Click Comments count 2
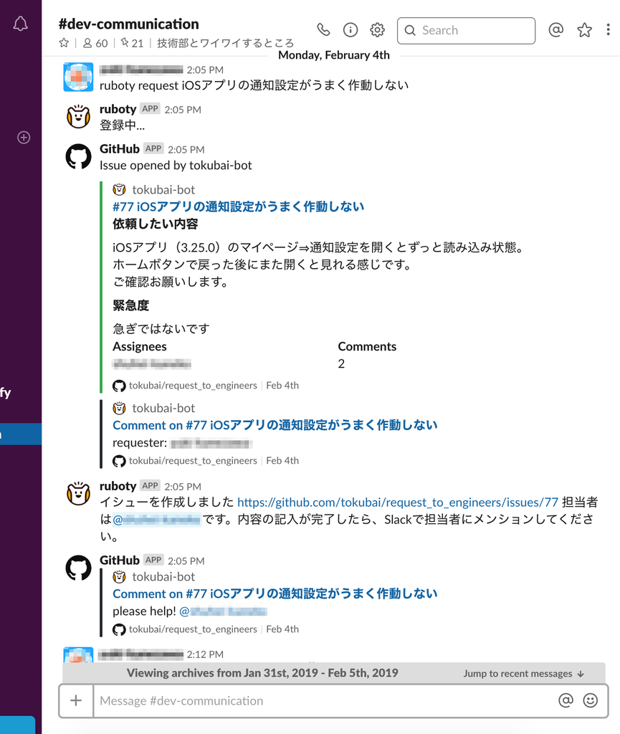Image resolution: width=620 pixels, height=734 pixels. [341, 363]
